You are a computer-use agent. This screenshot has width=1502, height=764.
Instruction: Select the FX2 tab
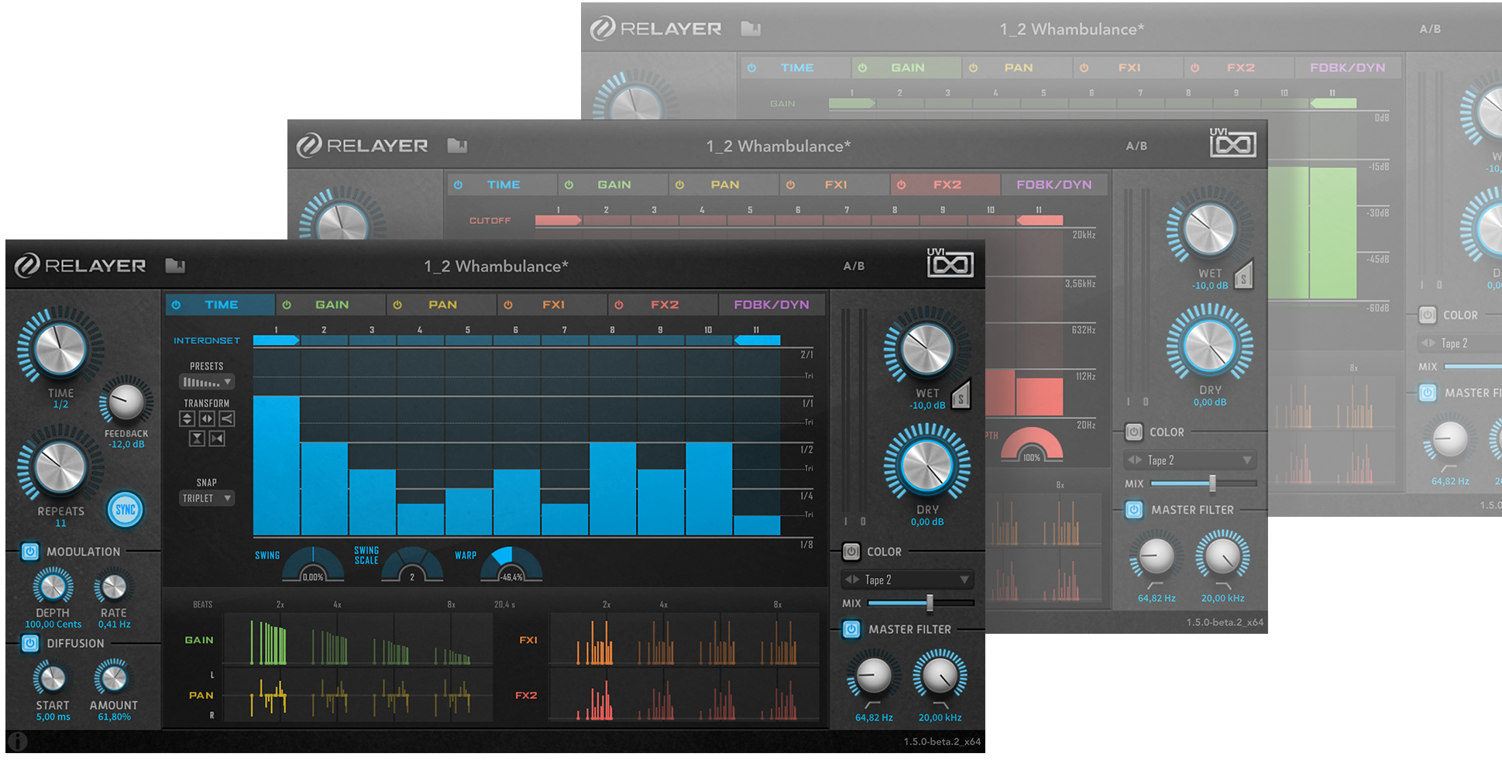[663, 305]
